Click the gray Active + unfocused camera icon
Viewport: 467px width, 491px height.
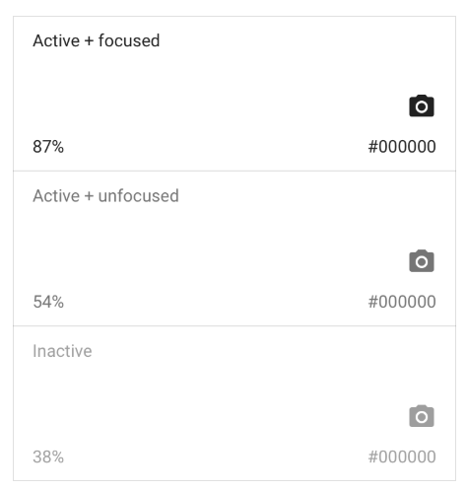pos(422,261)
